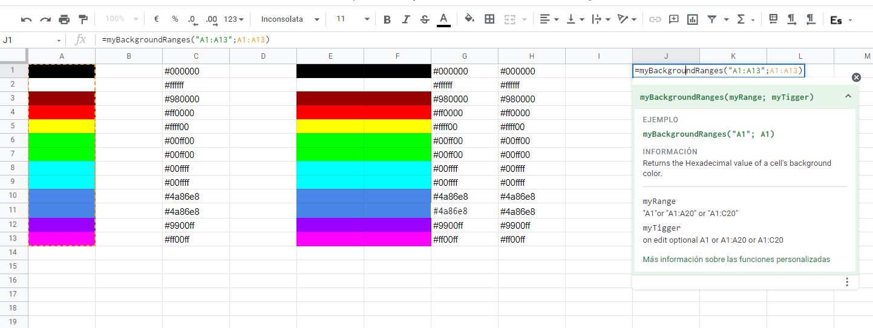Insert a chart

[x=693, y=19]
